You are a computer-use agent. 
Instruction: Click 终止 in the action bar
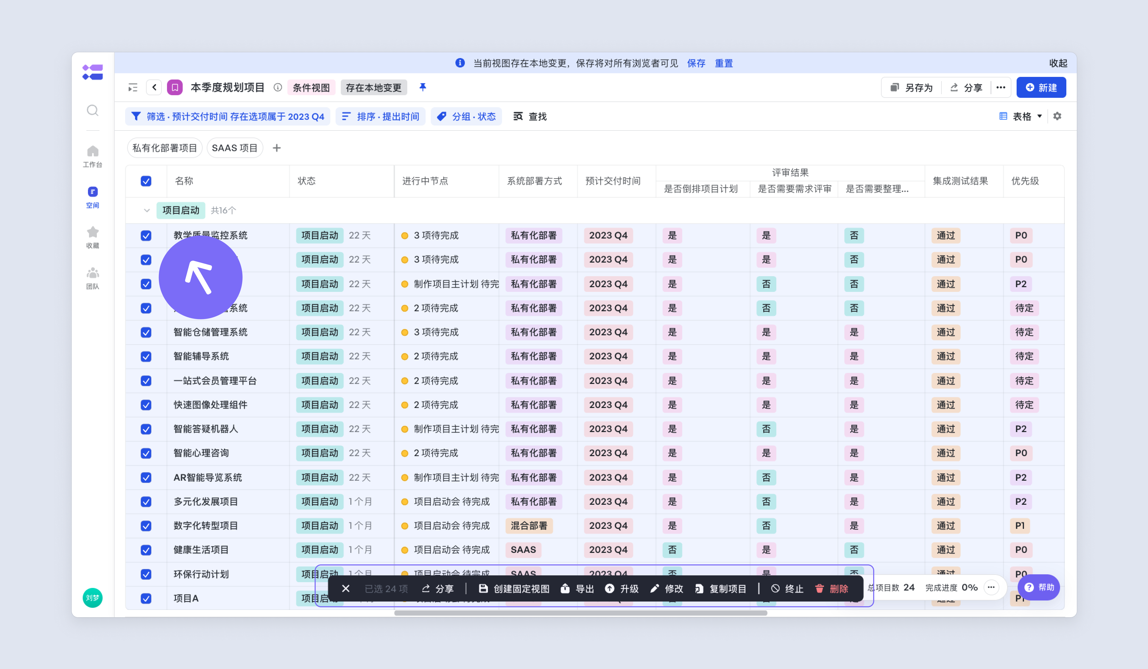[x=787, y=588]
